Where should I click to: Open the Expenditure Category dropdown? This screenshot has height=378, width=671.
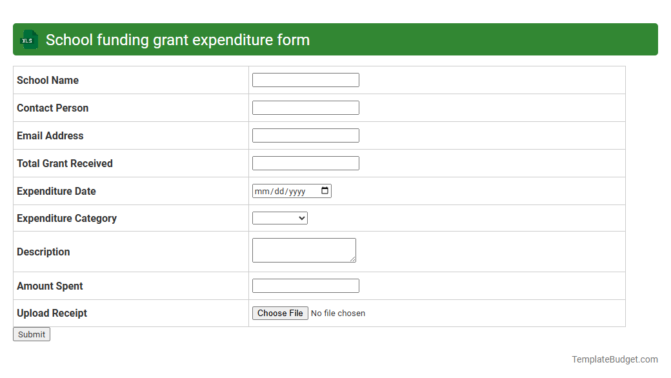[279, 217]
